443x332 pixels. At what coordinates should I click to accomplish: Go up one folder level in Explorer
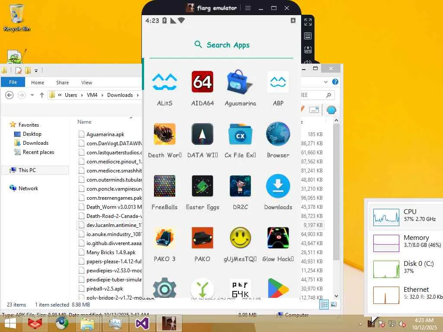click(x=42, y=95)
